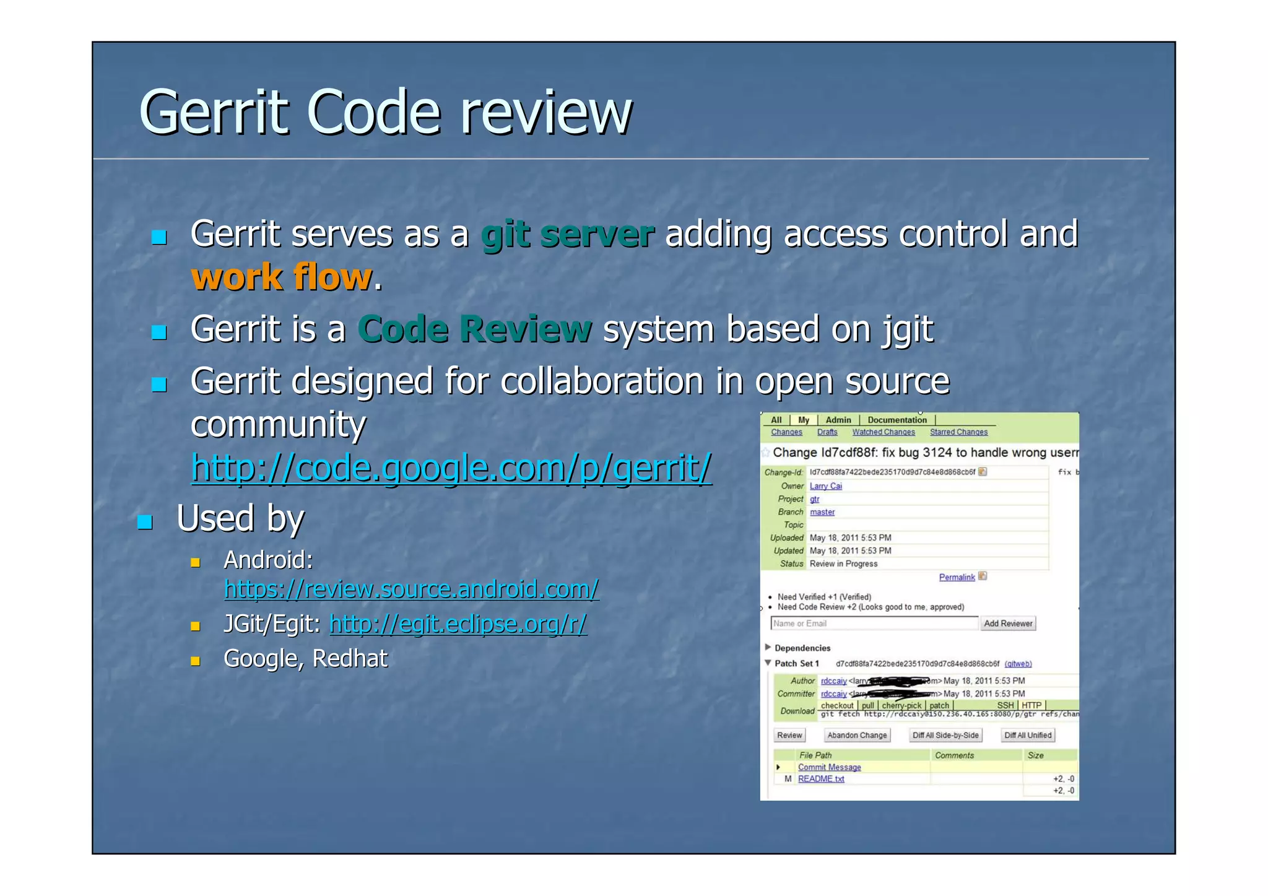
Task: Select the git fetch command text
Action: coord(950,714)
